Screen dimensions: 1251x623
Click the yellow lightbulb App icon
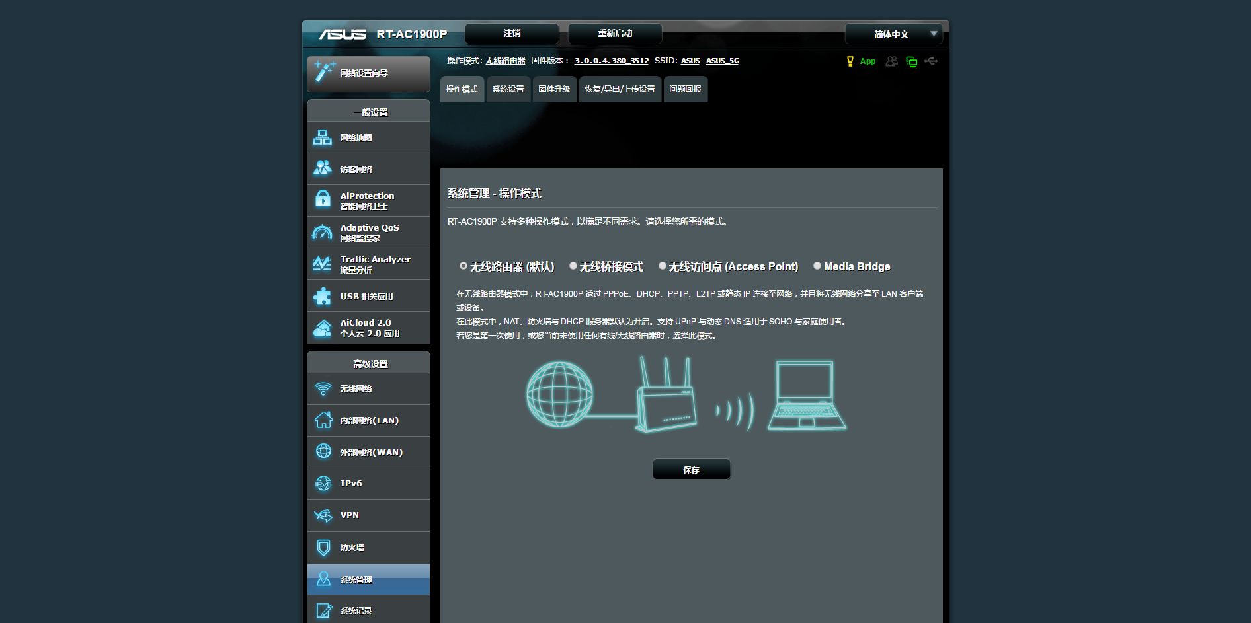[x=850, y=61]
